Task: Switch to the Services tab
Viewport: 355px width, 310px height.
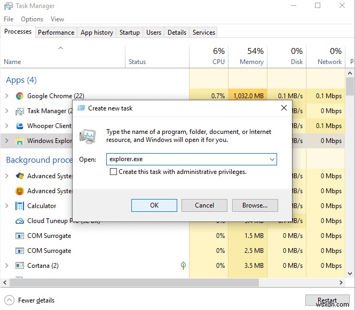Action: [204, 33]
